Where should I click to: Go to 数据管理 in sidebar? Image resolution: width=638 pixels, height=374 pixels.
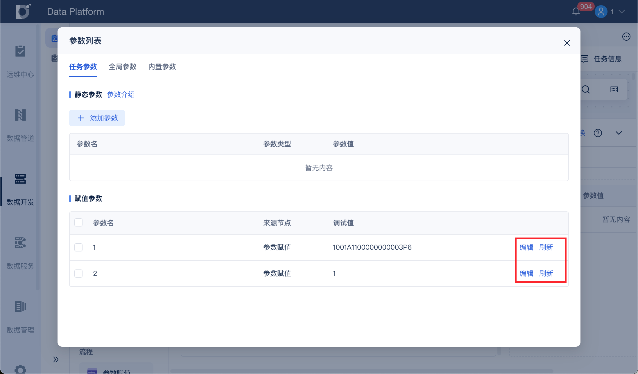[20, 307]
